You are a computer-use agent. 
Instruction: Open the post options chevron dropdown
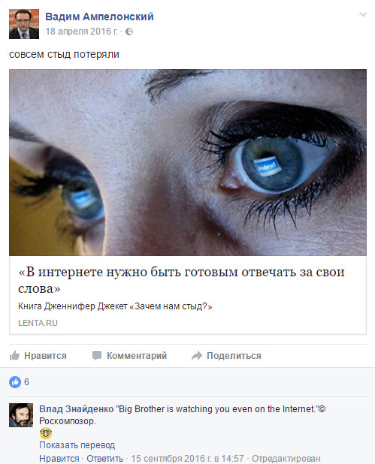[362, 14]
